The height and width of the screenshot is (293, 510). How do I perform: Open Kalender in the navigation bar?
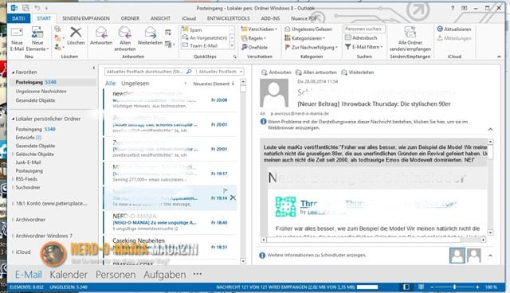coord(69,275)
